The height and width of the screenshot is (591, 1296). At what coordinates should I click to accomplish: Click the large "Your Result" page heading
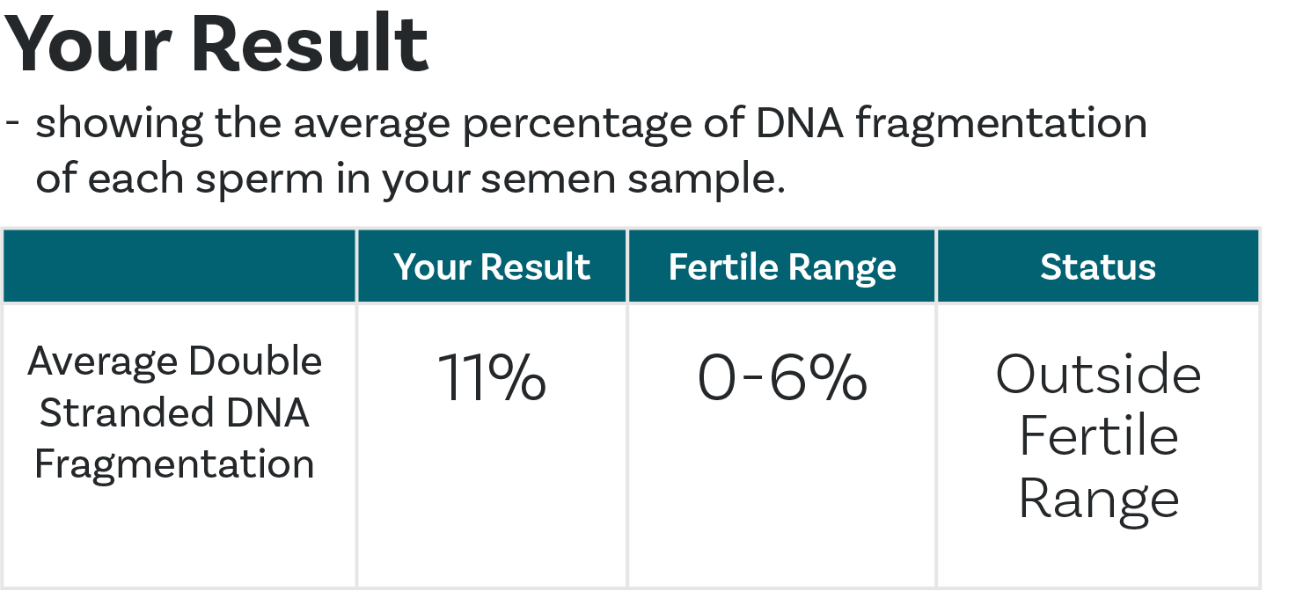(x=216, y=44)
